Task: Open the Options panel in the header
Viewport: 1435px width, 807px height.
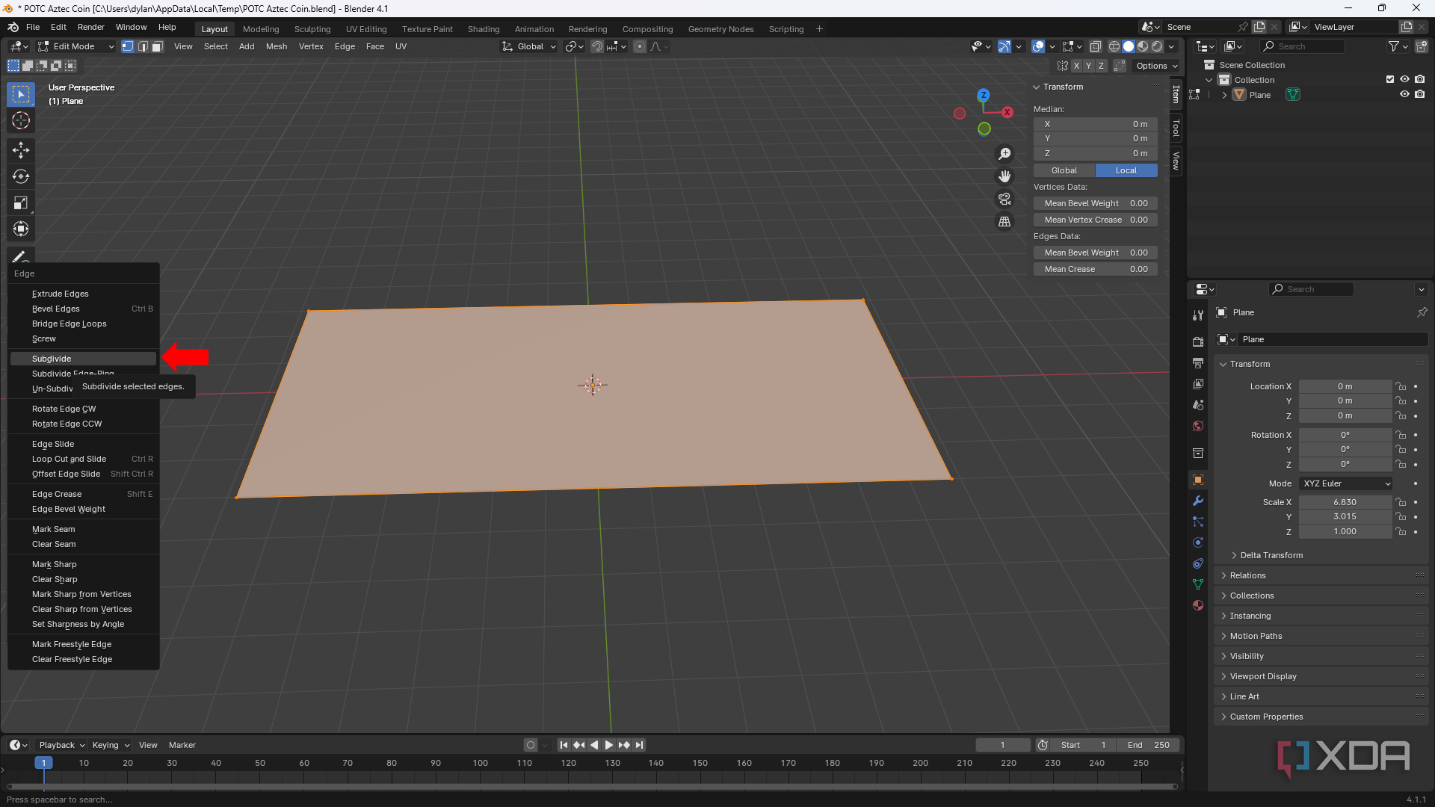Action: (1155, 66)
